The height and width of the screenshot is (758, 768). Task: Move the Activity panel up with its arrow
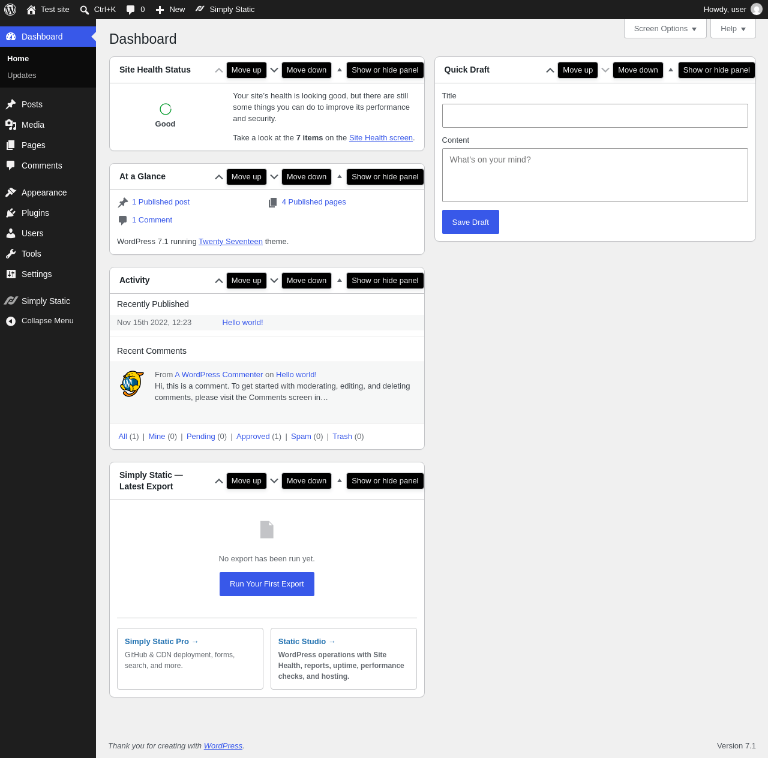click(x=219, y=281)
